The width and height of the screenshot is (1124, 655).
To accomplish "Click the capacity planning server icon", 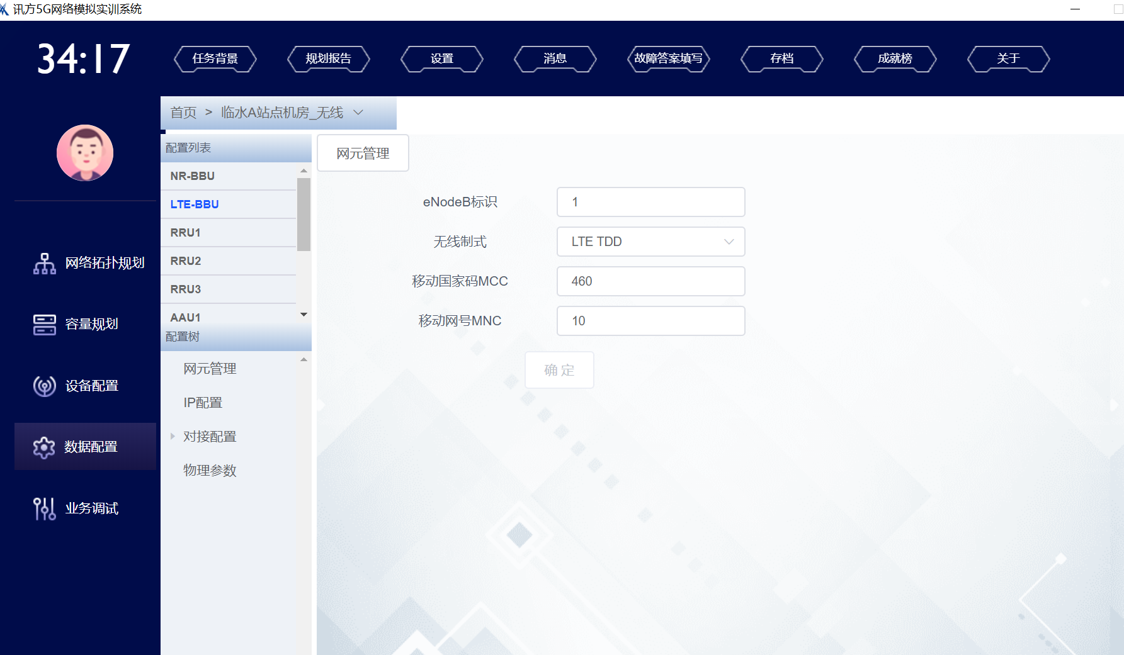I will (44, 324).
